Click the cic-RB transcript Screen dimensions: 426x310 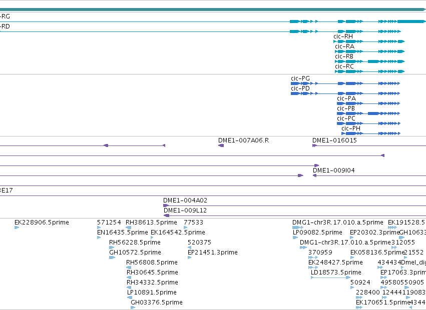370,61
